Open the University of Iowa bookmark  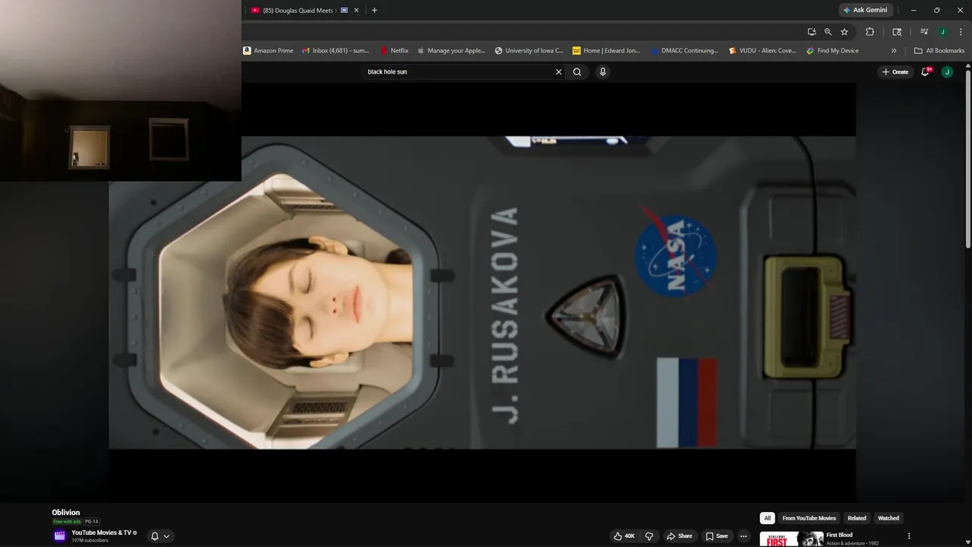click(529, 51)
